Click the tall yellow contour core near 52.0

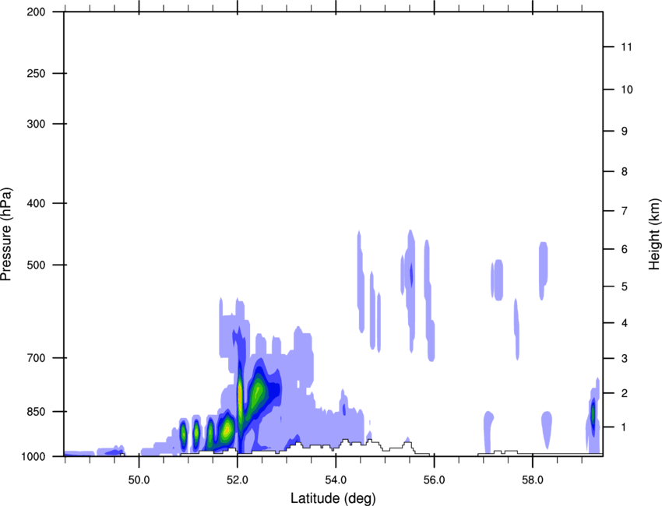pyautogui.click(x=240, y=397)
